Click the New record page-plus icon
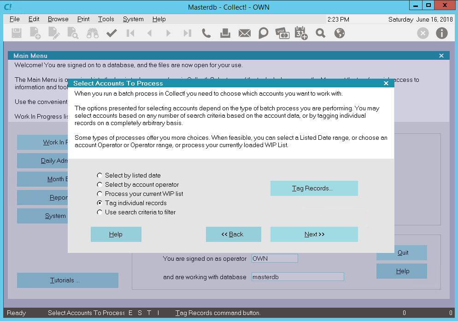Image resolution: width=458 pixels, height=321 pixels. point(35,33)
